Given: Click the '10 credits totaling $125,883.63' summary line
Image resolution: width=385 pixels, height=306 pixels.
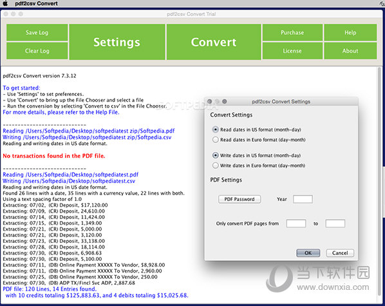Looking at the screenshot, I should tap(97, 296).
